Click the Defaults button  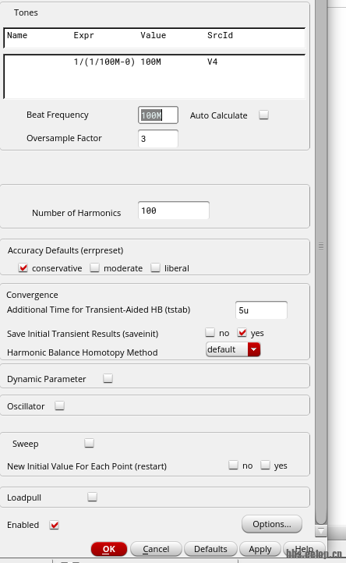[x=210, y=549]
